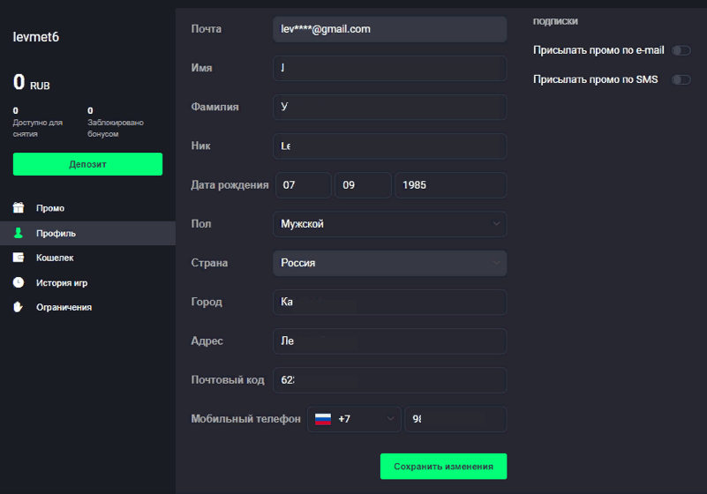The height and width of the screenshot is (494, 707).
Task: Open the Кошелек menu item
Action: [x=55, y=258]
